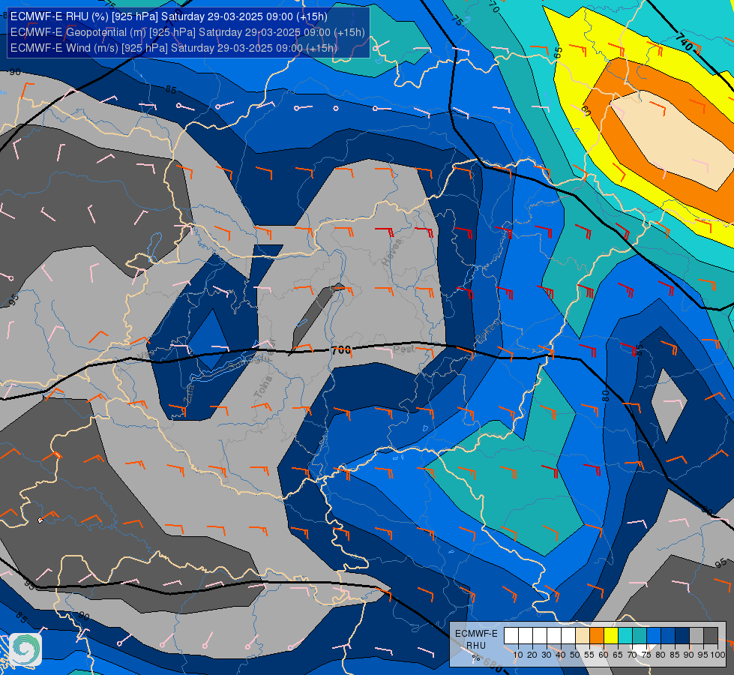Click the % unit label in the legend

coord(476,658)
